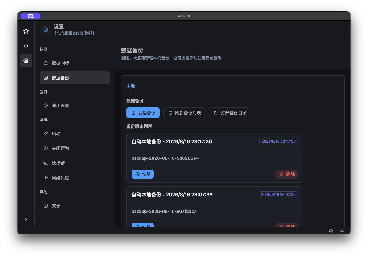Click the power icon beside 关闭行为
The height and width of the screenshot is (257, 368).
point(46,148)
